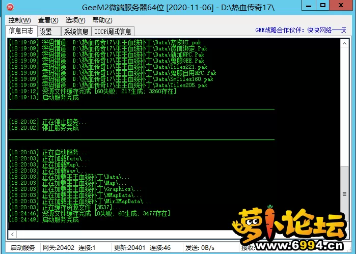Switch to the IOCP调试信息 tab

click(x=113, y=32)
